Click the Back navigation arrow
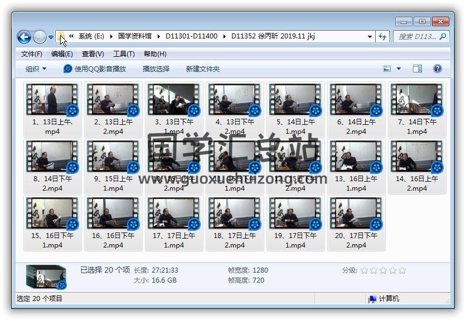Image resolution: width=466 pixels, height=320 pixels. click(24, 37)
